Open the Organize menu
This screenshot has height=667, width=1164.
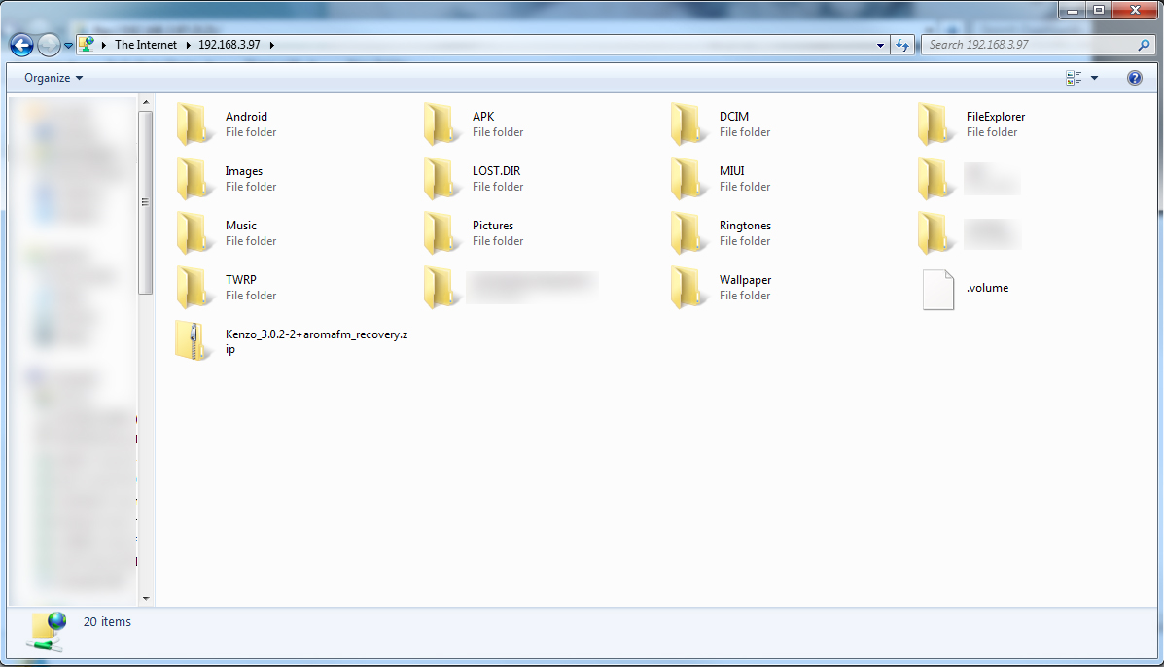coord(53,78)
